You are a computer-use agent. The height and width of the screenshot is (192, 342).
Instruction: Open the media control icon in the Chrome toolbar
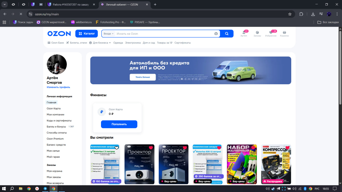(x=321, y=14)
